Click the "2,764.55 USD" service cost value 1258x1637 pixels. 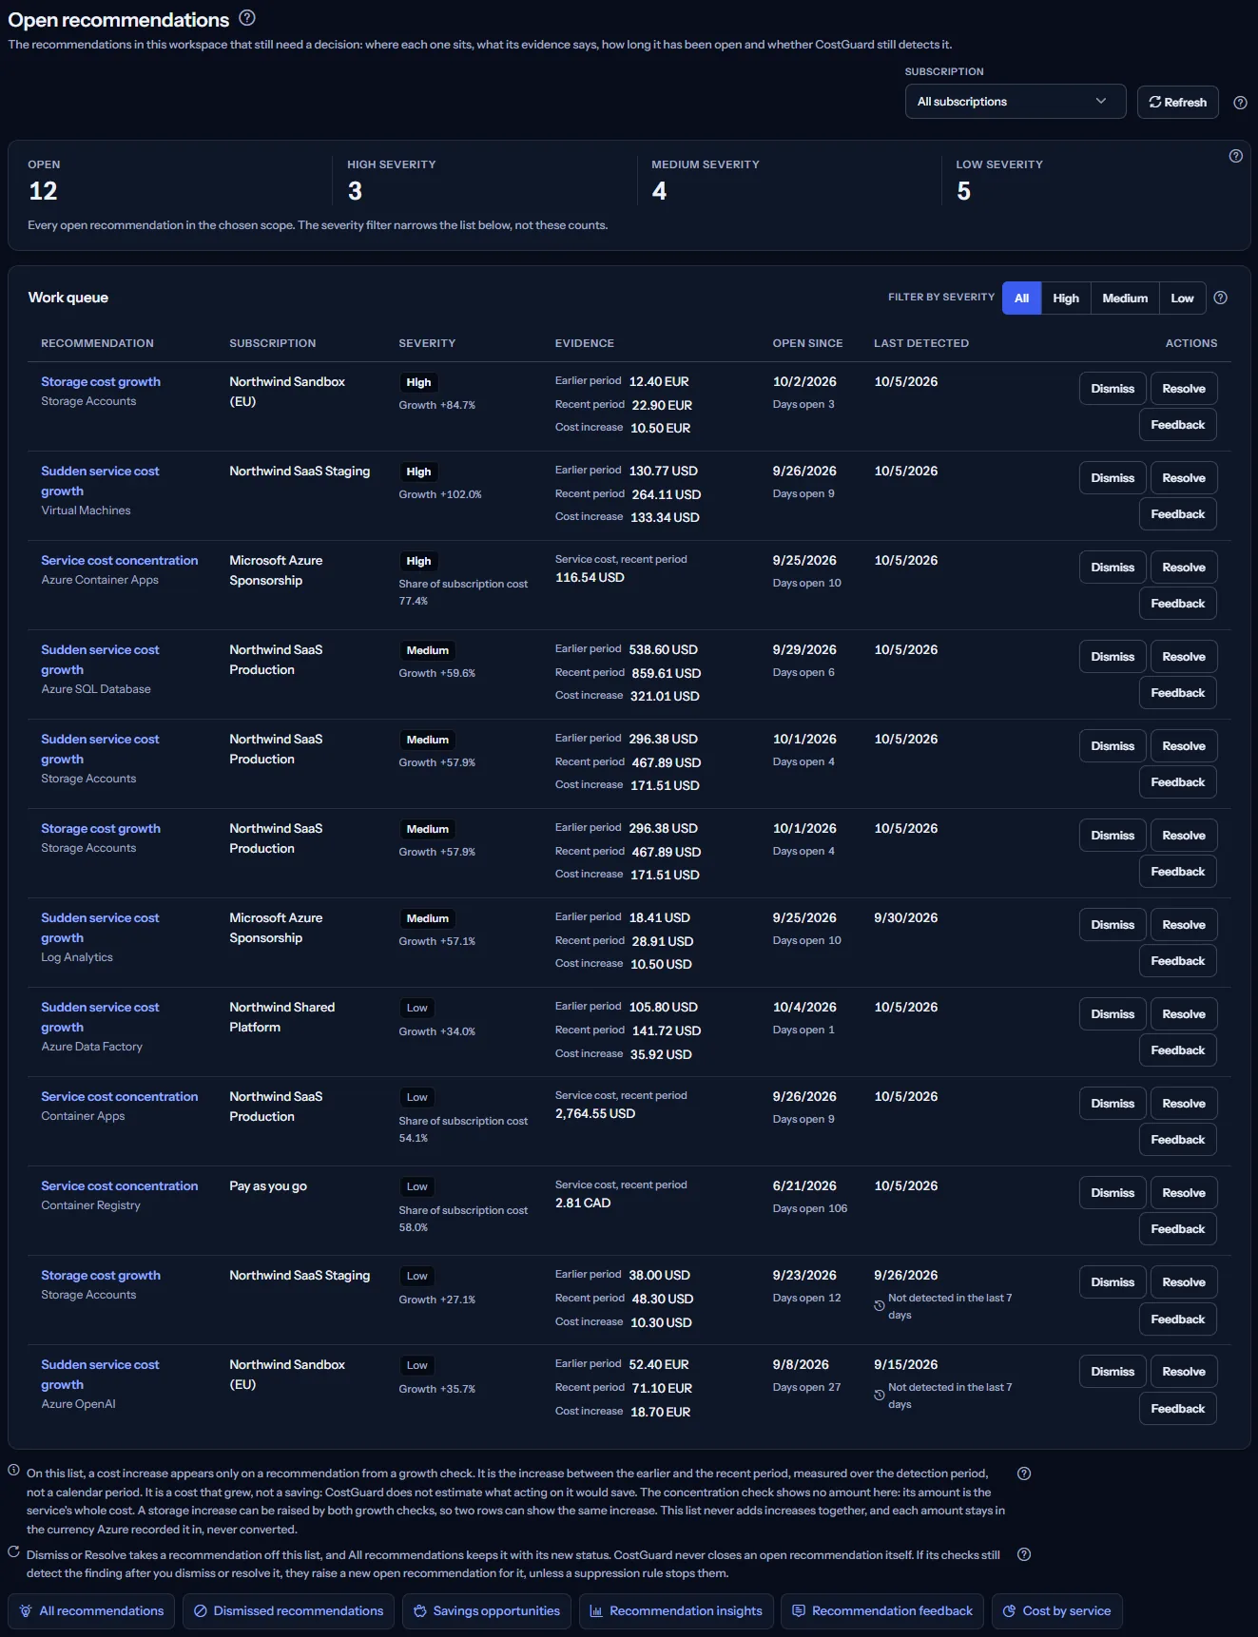[x=595, y=1113]
